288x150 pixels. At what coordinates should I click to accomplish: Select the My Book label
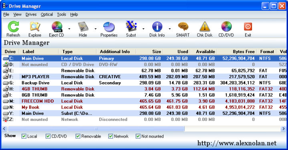30,107
